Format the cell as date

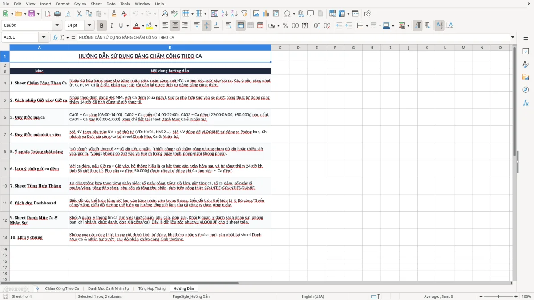[305, 26]
